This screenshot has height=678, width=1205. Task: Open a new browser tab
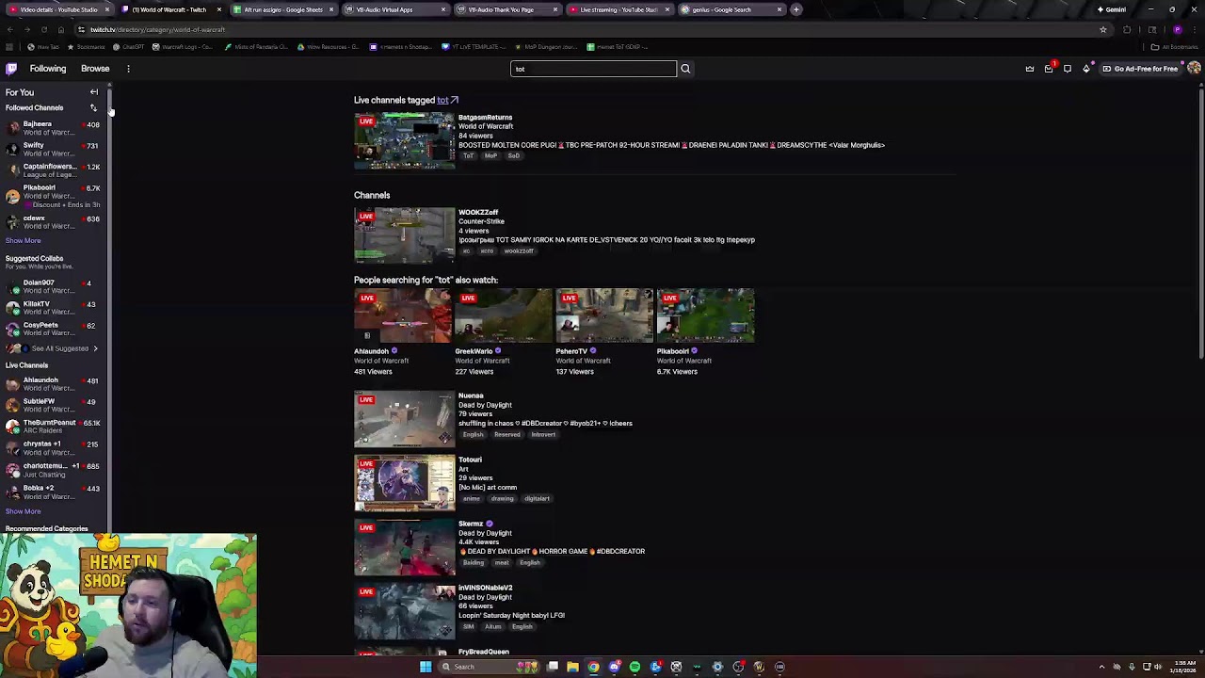point(796,9)
